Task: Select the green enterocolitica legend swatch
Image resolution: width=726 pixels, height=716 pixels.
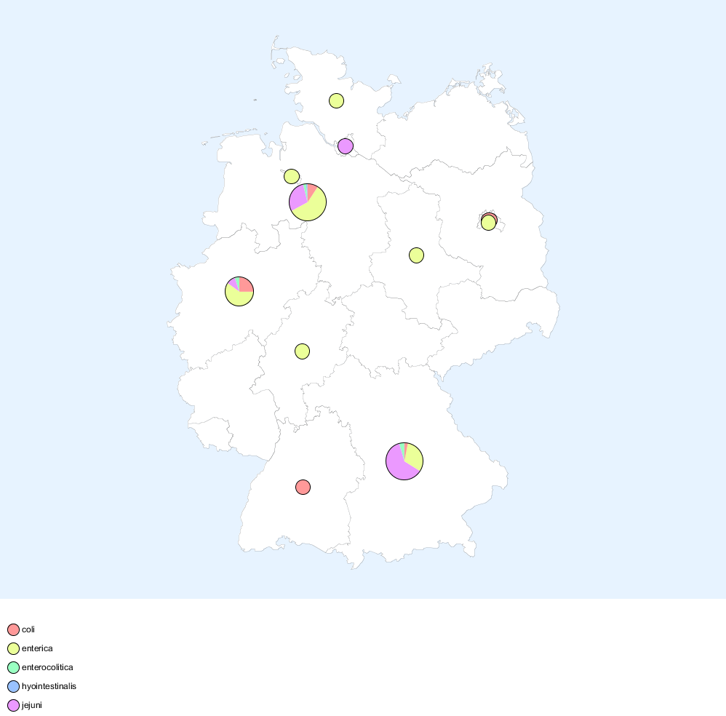Action: [13, 668]
